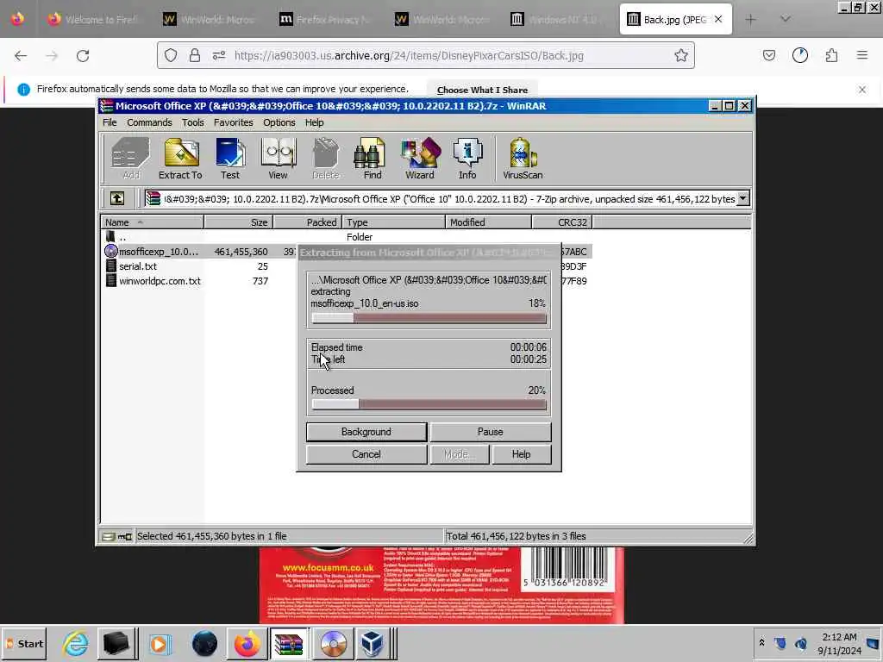
Task: Click the Extract To toolbar icon
Action: [x=180, y=159]
